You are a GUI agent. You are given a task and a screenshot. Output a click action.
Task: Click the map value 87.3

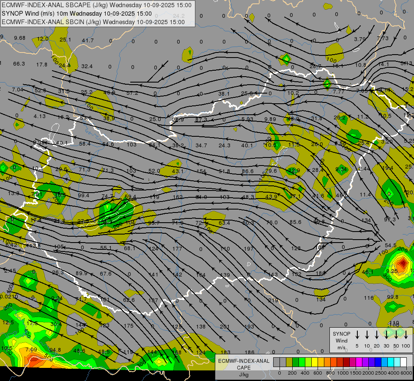(x=201, y=119)
